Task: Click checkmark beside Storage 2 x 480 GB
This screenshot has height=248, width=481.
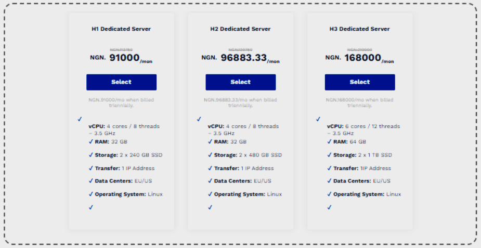Action: coord(210,155)
